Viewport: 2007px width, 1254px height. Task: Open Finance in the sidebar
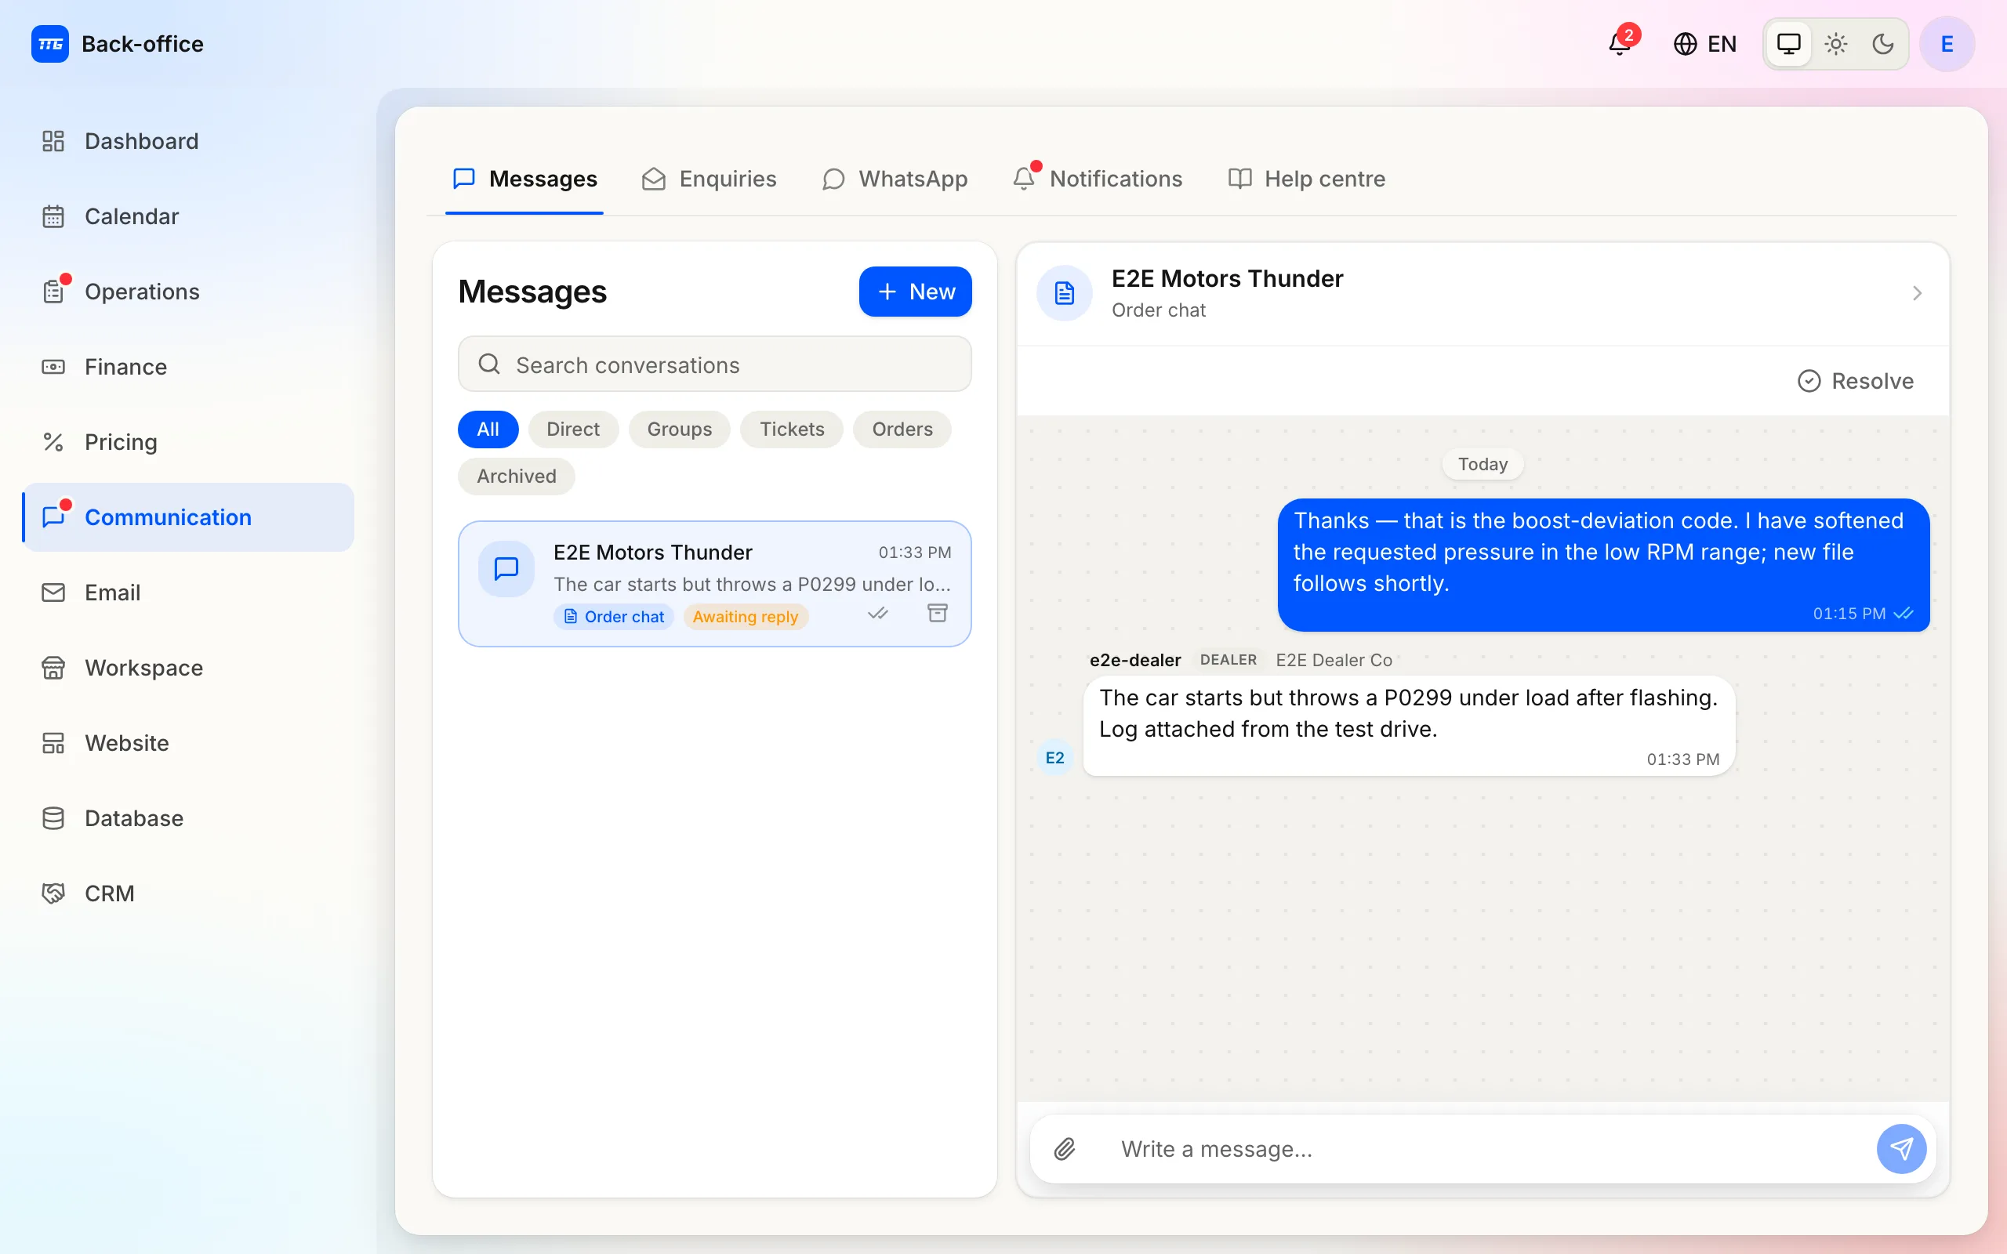(189, 367)
